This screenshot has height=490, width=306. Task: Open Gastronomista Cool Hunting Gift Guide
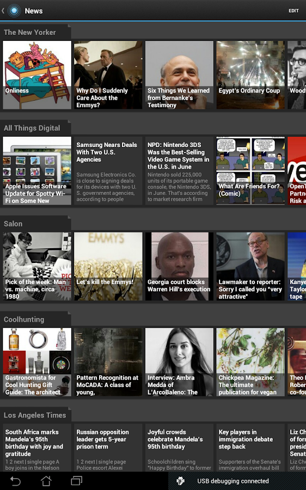pyautogui.click(x=37, y=362)
